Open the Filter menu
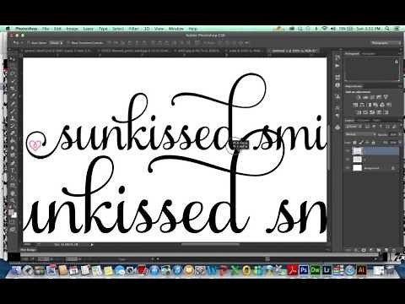This screenshot has width=405, height=304. 134,29
